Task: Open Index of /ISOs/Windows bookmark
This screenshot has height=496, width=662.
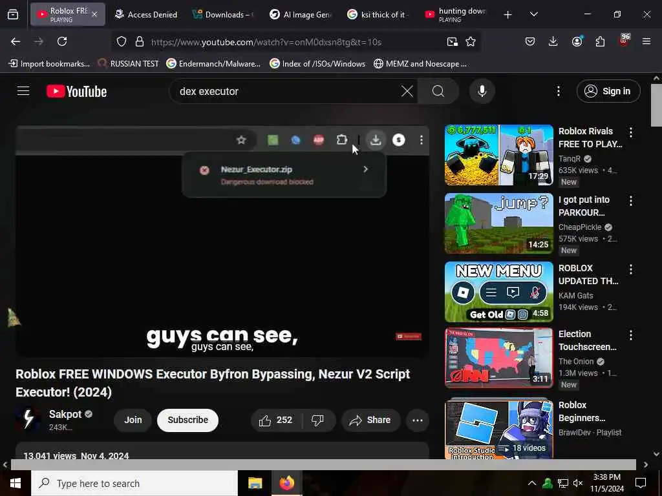Action: pos(317,64)
